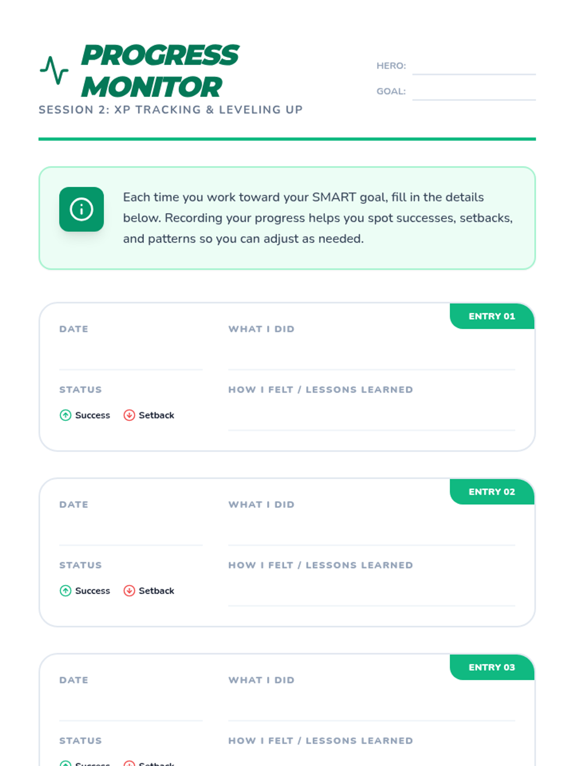
Task: Click the Entry 02 Setback down-arrow icon
Action: [129, 591]
